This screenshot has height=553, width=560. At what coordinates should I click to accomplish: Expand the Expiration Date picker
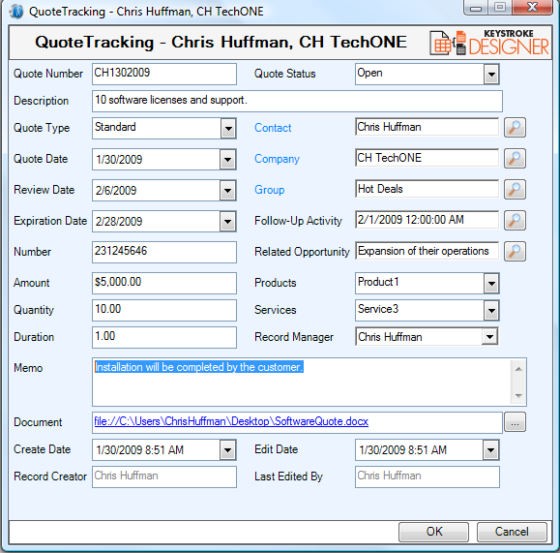click(x=228, y=222)
